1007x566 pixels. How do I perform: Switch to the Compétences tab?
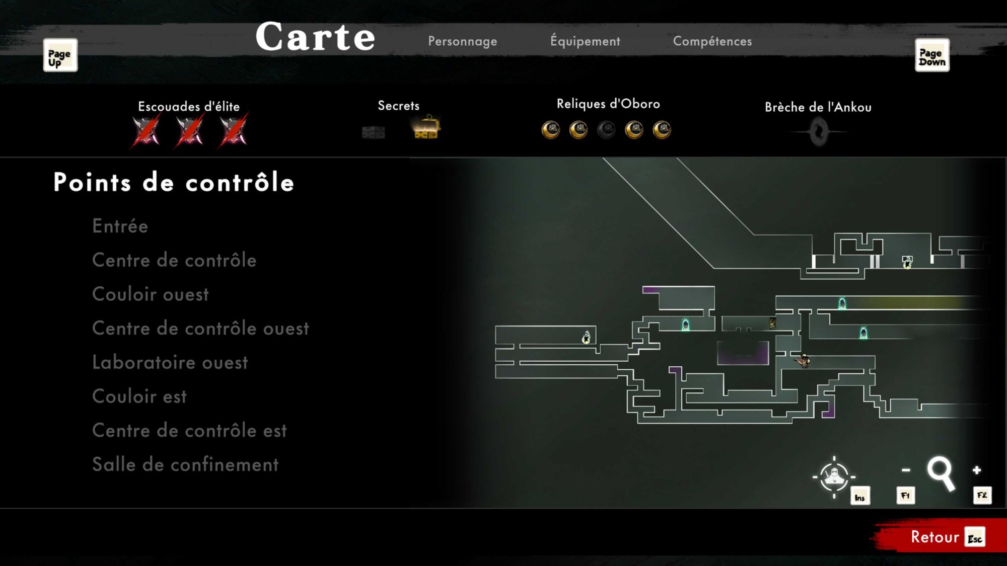coord(712,41)
